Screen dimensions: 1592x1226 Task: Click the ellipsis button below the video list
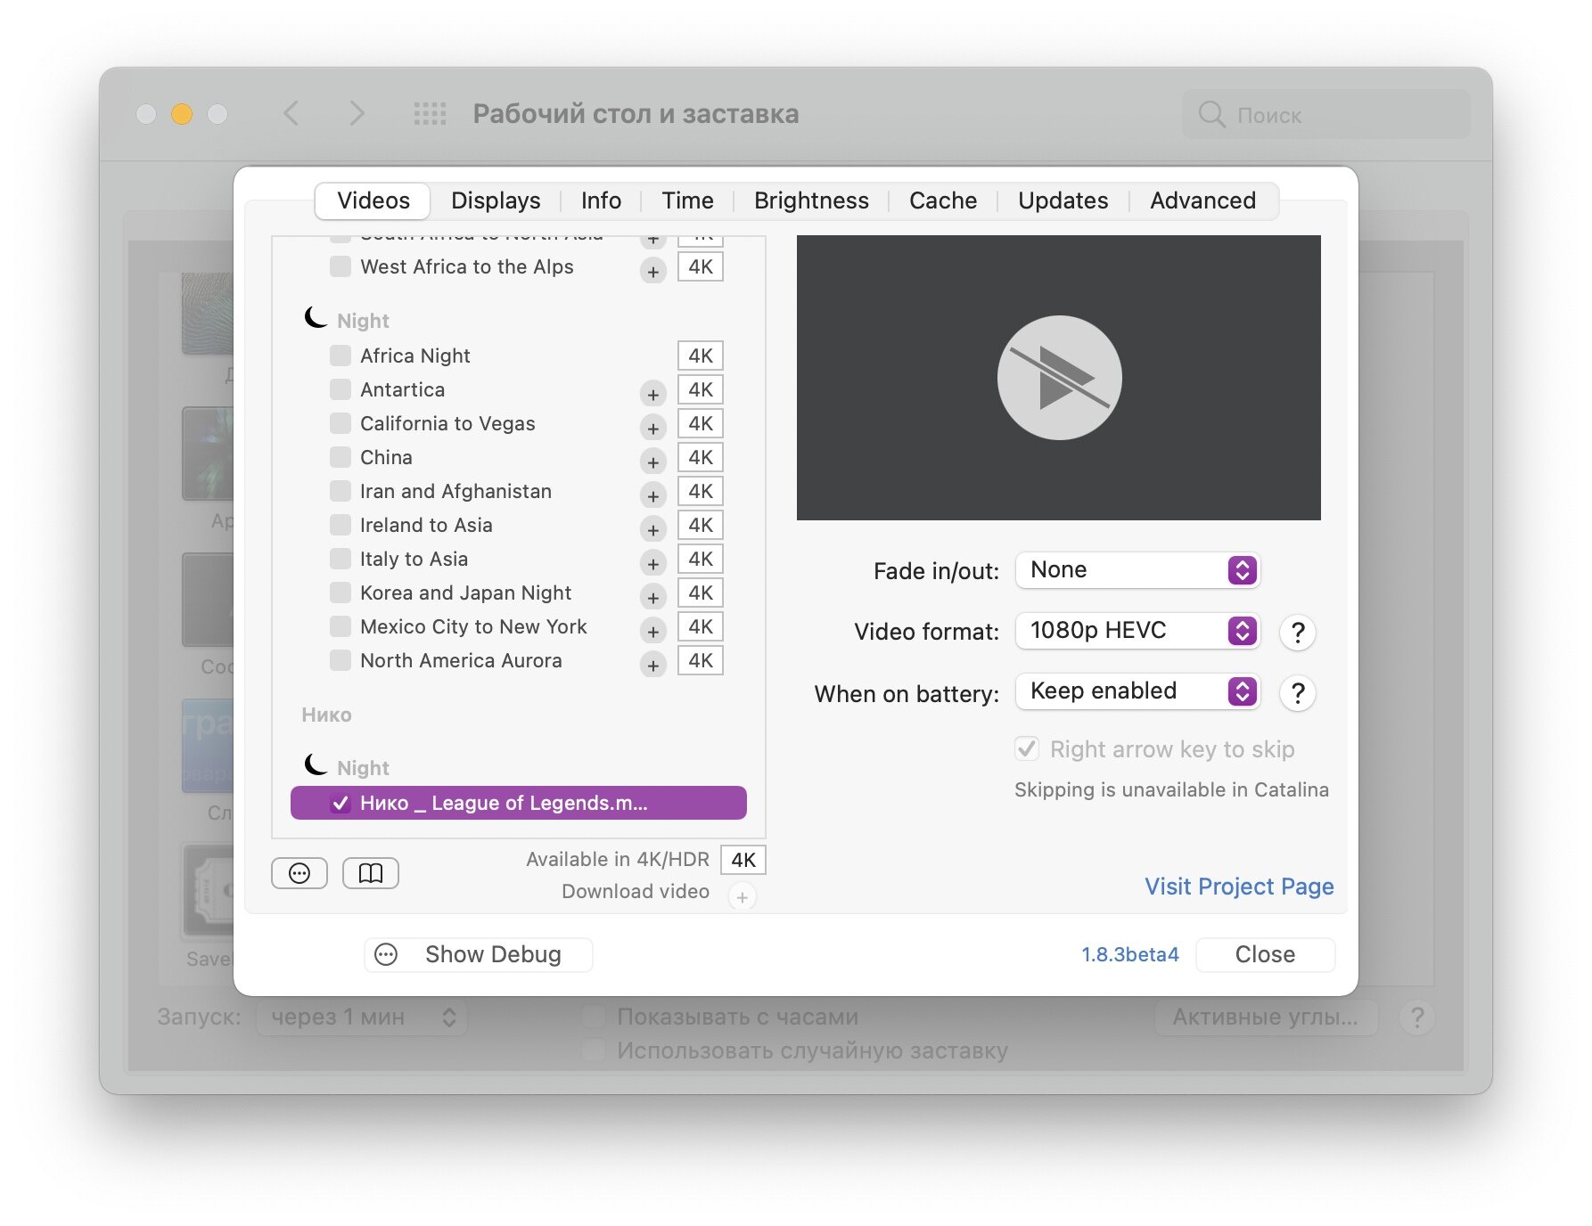tap(300, 873)
